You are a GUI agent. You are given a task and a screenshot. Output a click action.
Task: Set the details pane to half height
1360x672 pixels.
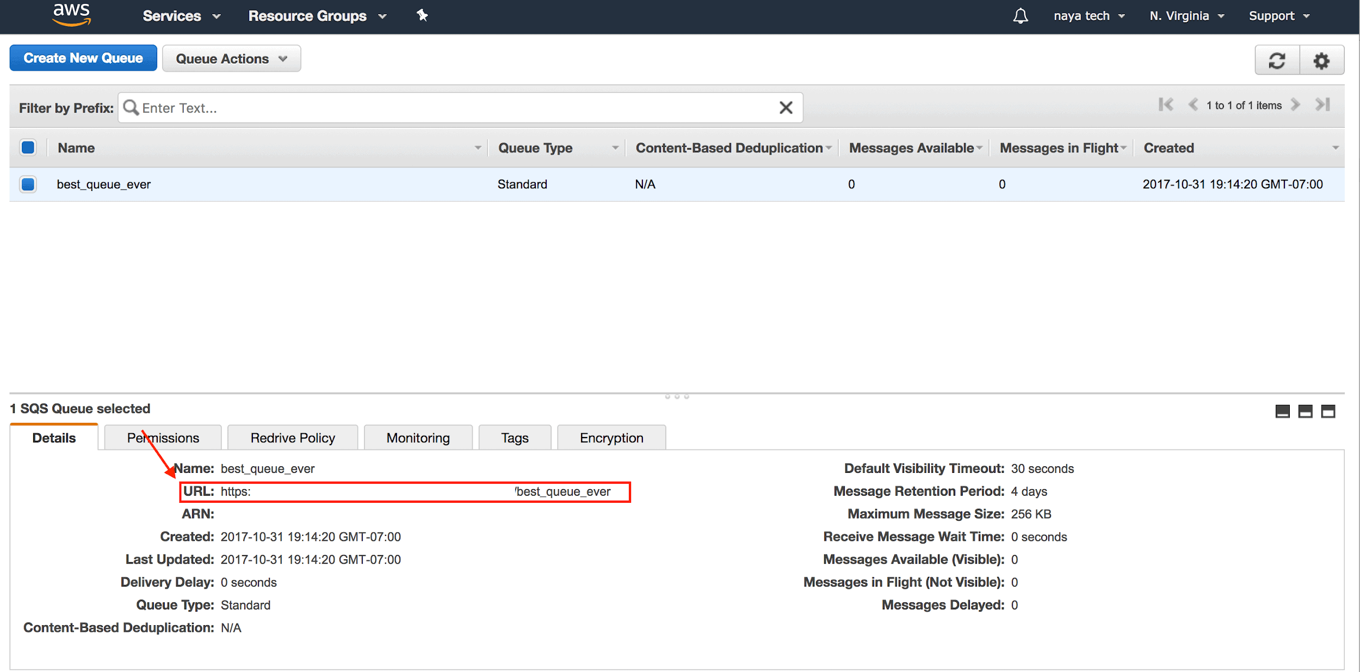coord(1305,411)
